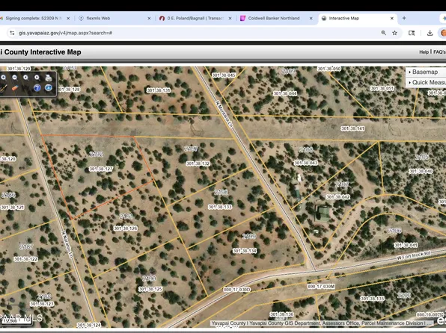This screenshot has height=333, width=446.
Task: Close the Signing complete tab
Action: click(68, 18)
